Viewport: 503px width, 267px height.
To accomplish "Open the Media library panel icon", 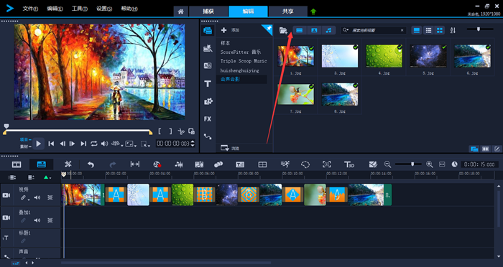I will point(208,30).
